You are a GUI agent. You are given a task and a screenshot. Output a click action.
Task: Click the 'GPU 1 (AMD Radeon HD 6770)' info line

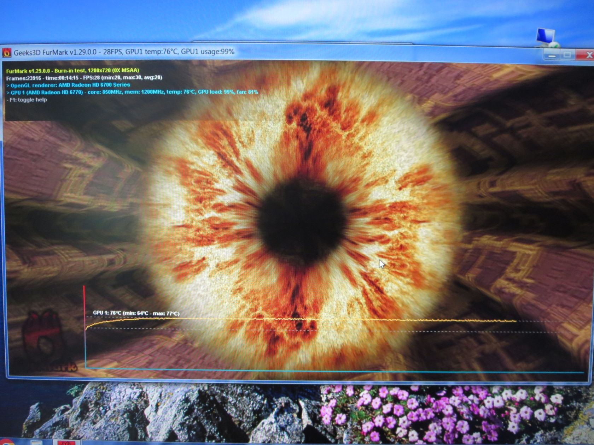tap(132, 92)
